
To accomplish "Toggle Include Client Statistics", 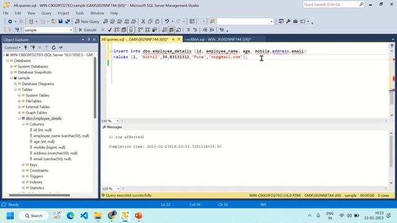I will (x=154, y=30).
